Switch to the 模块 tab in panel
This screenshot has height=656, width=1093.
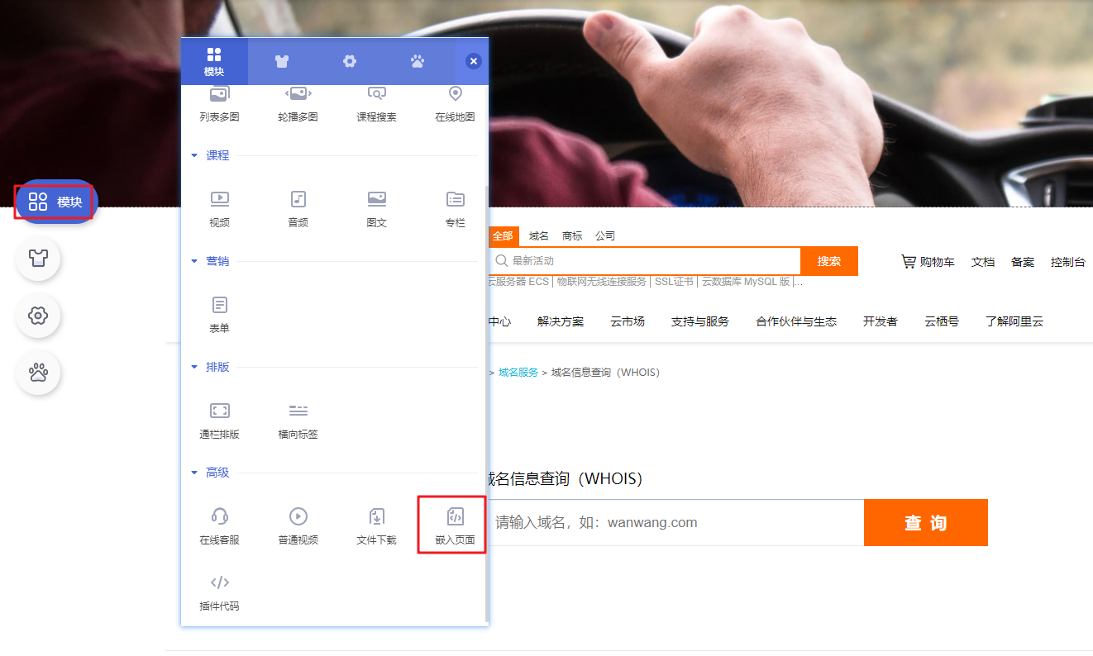click(x=214, y=62)
